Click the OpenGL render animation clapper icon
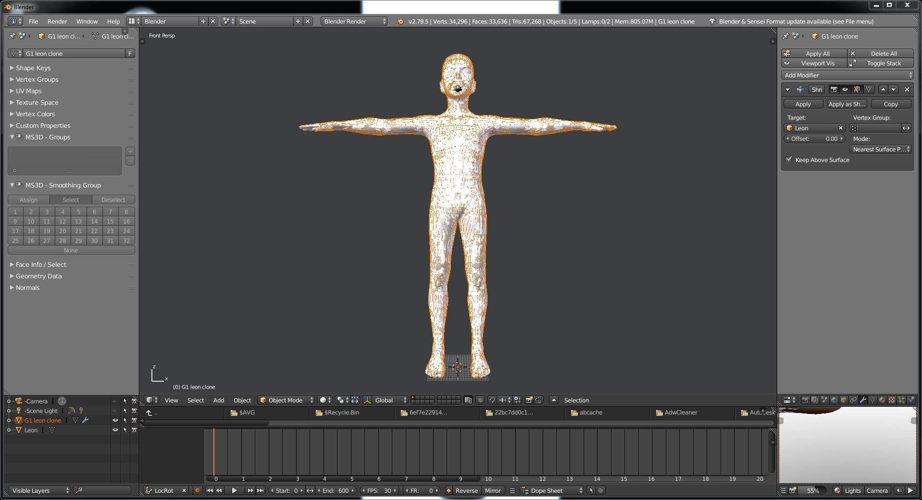This screenshot has width=922, height=500. pyautogui.click(x=538, y=400)
